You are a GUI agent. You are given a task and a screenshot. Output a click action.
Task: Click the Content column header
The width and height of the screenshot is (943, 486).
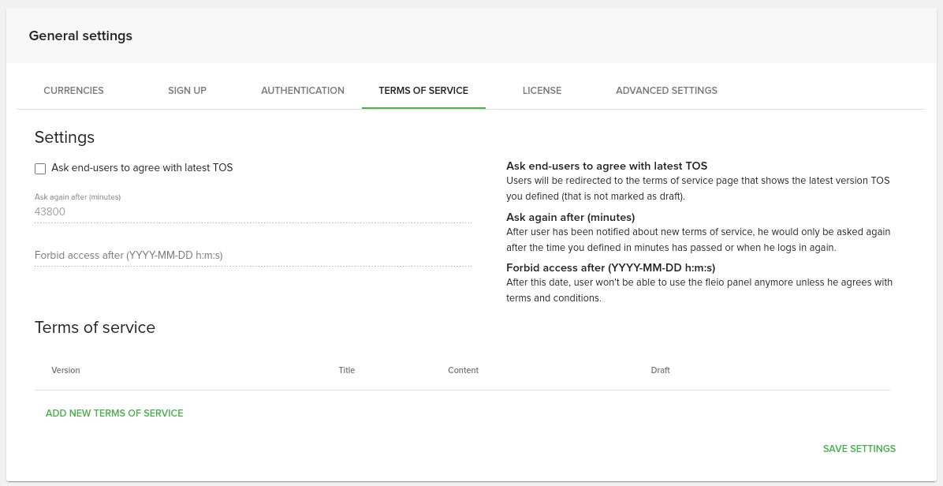(463, 370)
